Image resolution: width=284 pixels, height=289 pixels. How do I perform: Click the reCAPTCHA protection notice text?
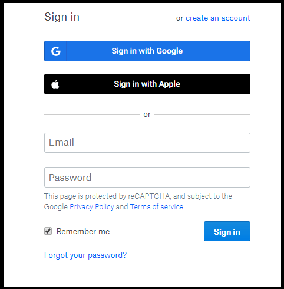pyautogui.click(x=138, y=202)
